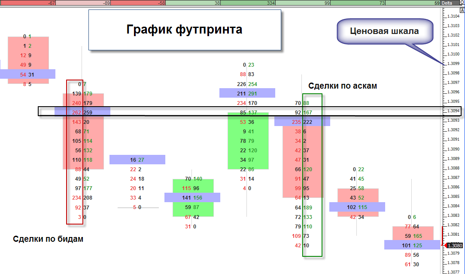465x274 pixels.
Task: Click the highlighted 102 115 volume cell
Action: click(357, 207)
